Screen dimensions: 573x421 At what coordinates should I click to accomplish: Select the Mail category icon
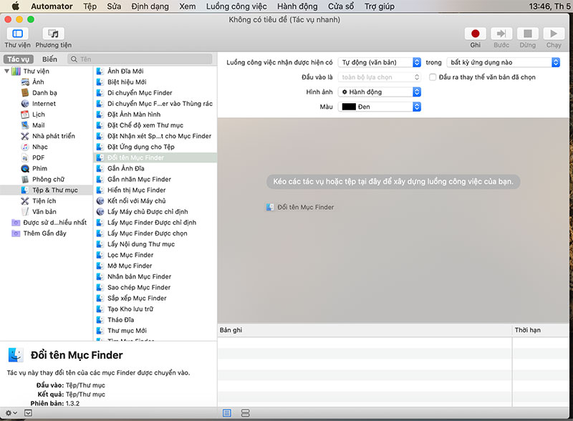point(25,125)
